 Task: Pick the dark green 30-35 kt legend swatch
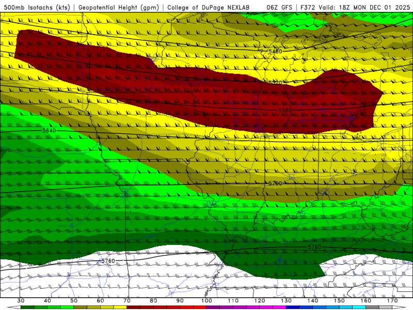click(x=27, y=307)
